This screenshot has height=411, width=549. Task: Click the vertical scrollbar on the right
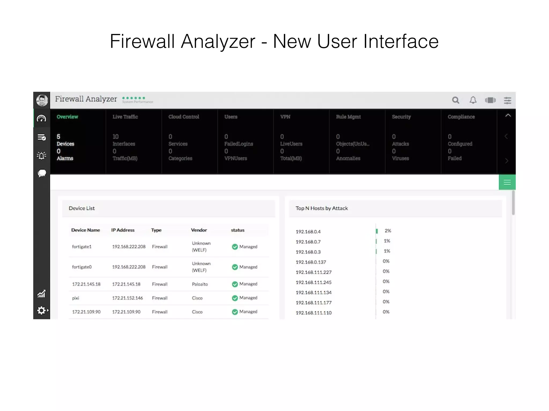pyautogui.click(x=513, y=203)
